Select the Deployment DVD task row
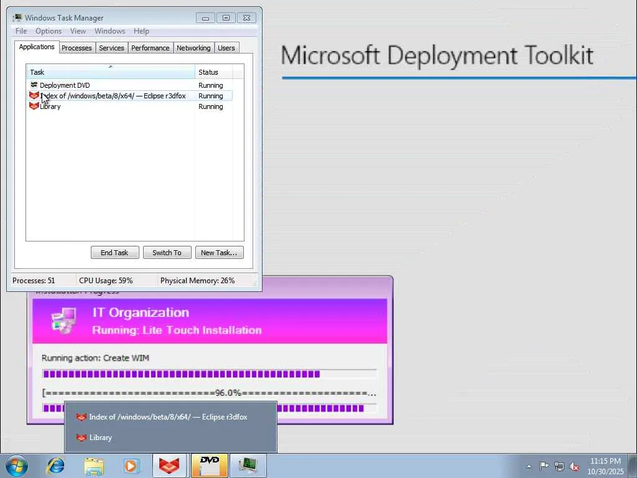 point(130,85)
